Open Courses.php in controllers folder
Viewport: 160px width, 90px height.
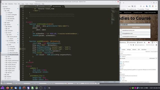click(12, 43)
